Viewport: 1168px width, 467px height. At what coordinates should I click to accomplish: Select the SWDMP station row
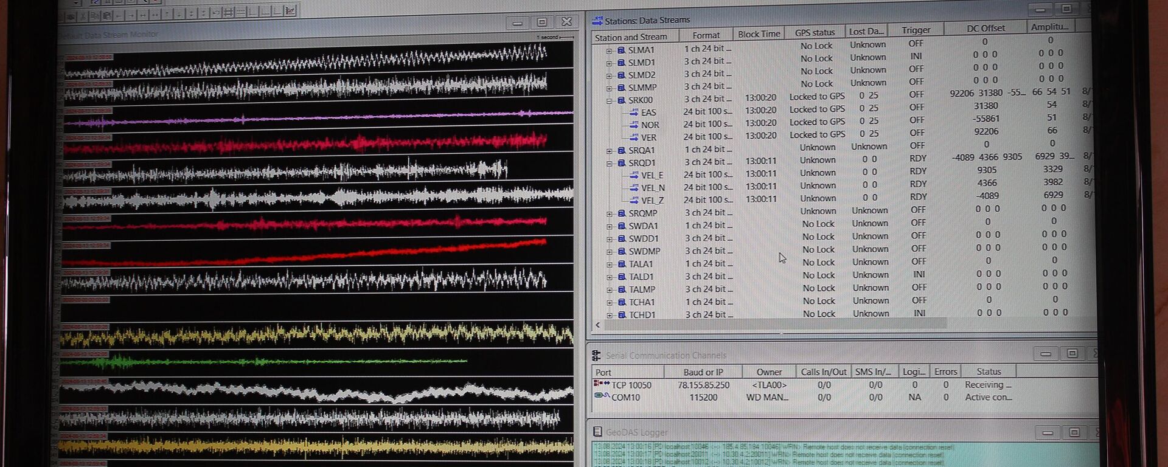pos(644,251)
